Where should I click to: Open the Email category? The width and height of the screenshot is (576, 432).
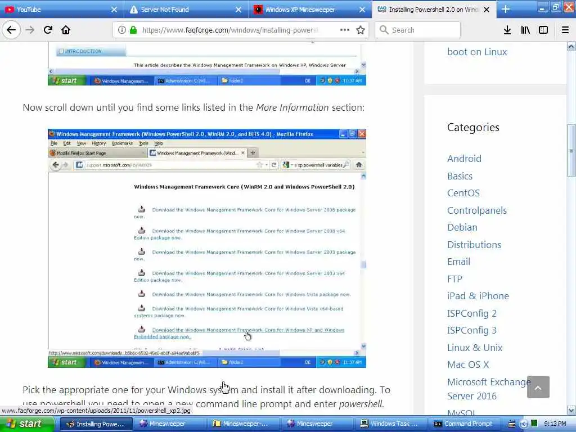[458, 262]
